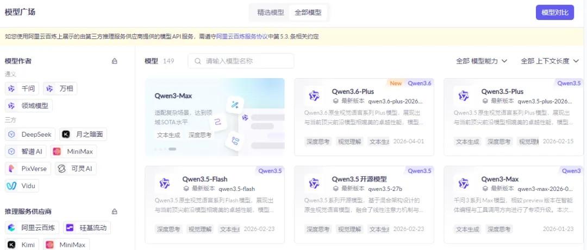Filter by the 智谱 AI author tag

click(x=26, y=151)
